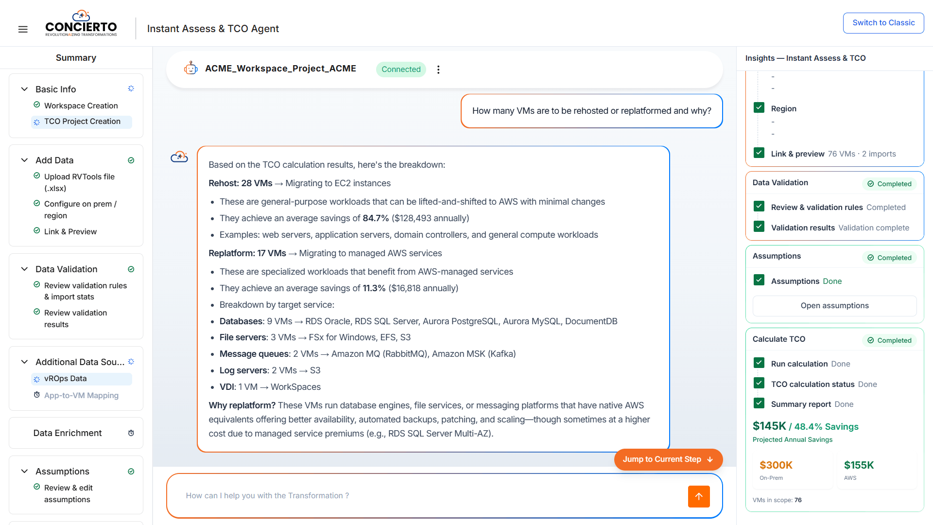Click the $155K AWS cost card
The image size is (933, 525).
tap(877, 471)
